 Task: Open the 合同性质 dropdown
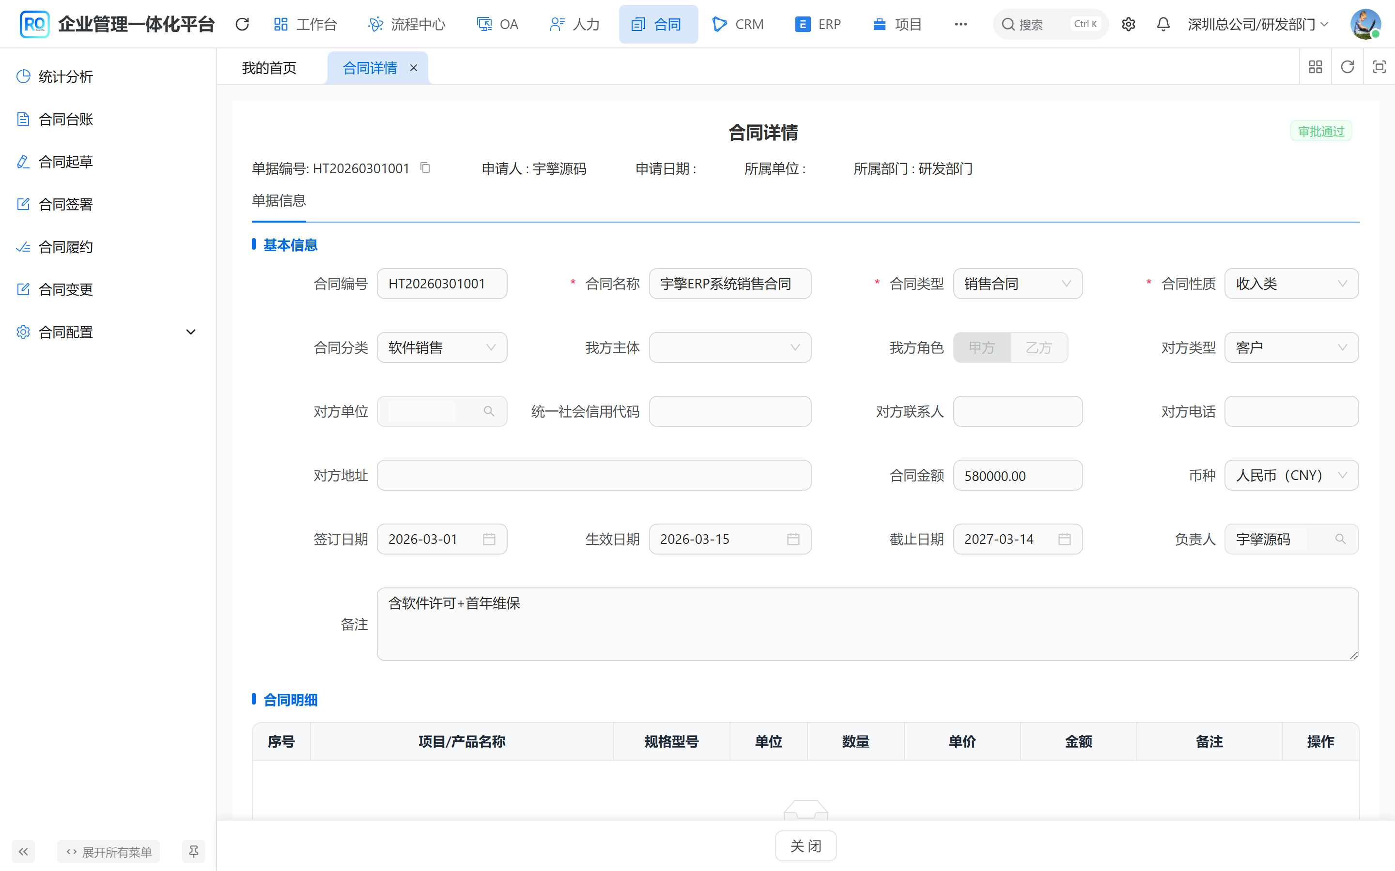point(1291,284)
